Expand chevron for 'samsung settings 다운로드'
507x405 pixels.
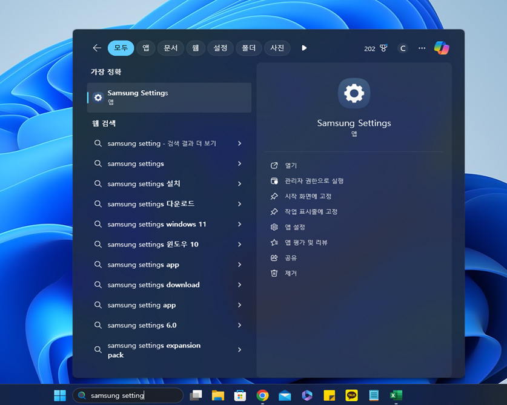point(240,204)
